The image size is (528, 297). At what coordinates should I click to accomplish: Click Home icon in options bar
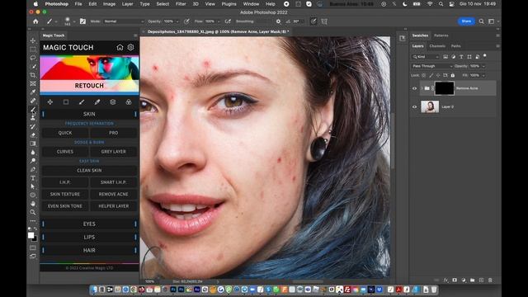(x=35, y=21)
